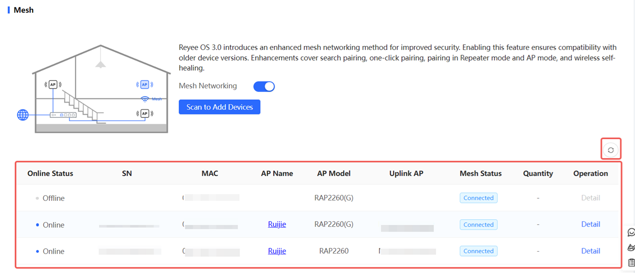Click the blue globe internet icon
Screen dimensions: 635x273
pyautogui.click(x=23, y=115)
